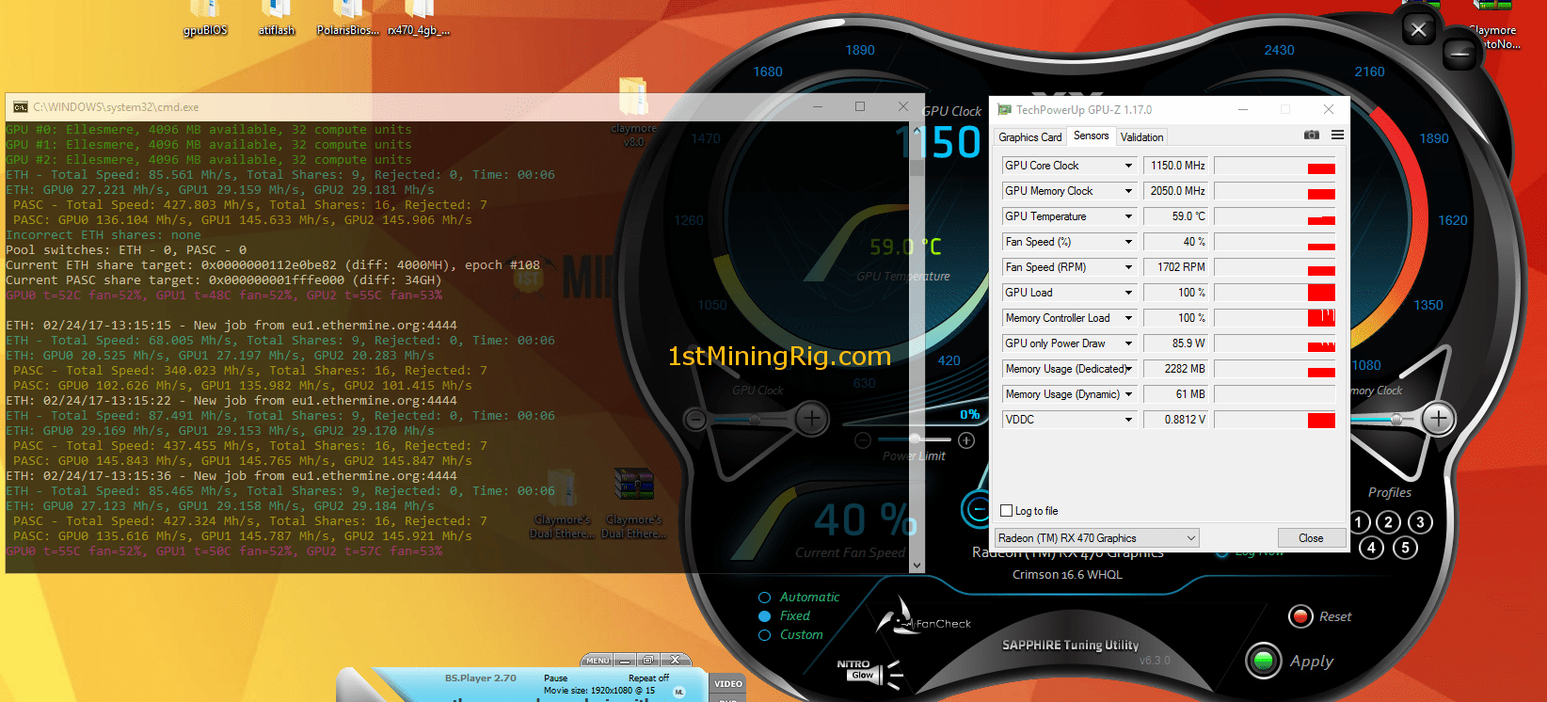Expand the GPU Core Clock sensor dropdown
This screenshot has width=1547, height=702.
tap(1128, 166)
